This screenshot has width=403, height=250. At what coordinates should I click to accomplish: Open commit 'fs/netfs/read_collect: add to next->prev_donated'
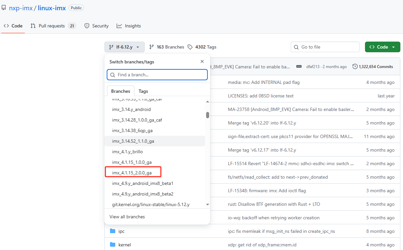(x=278, y=177)
